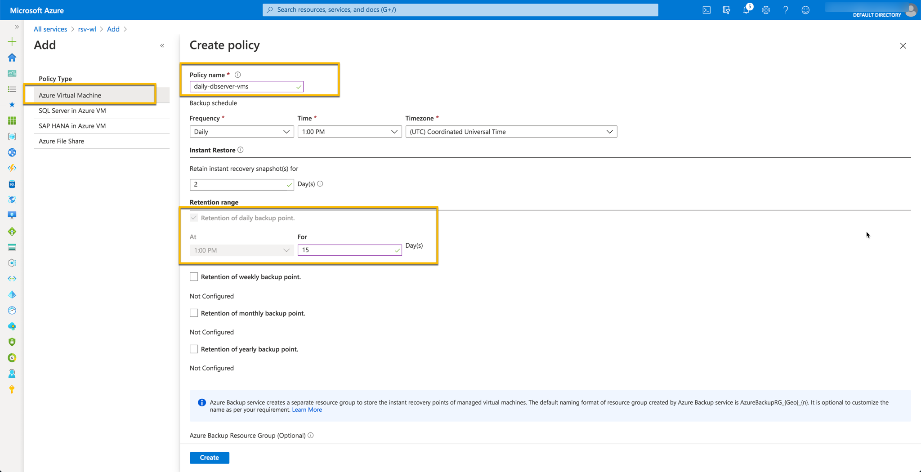
Task: Select Azure Virtual Machine policy type
Action: 102,95
